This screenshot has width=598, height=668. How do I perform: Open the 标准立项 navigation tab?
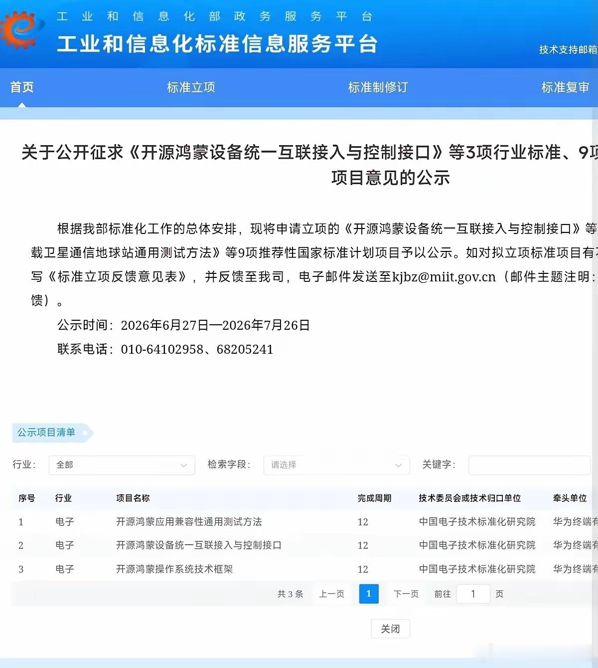point(191,87)
